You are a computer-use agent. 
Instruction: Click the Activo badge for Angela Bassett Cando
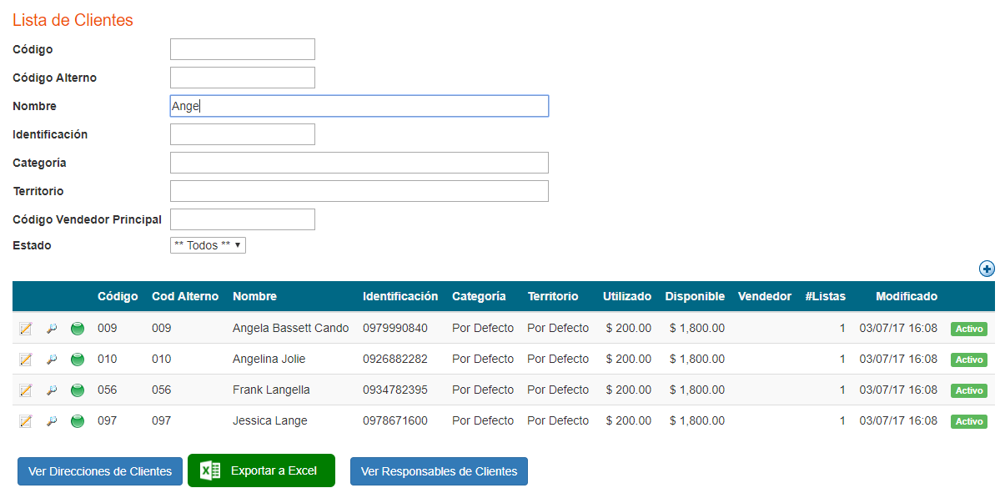(969, 329)
